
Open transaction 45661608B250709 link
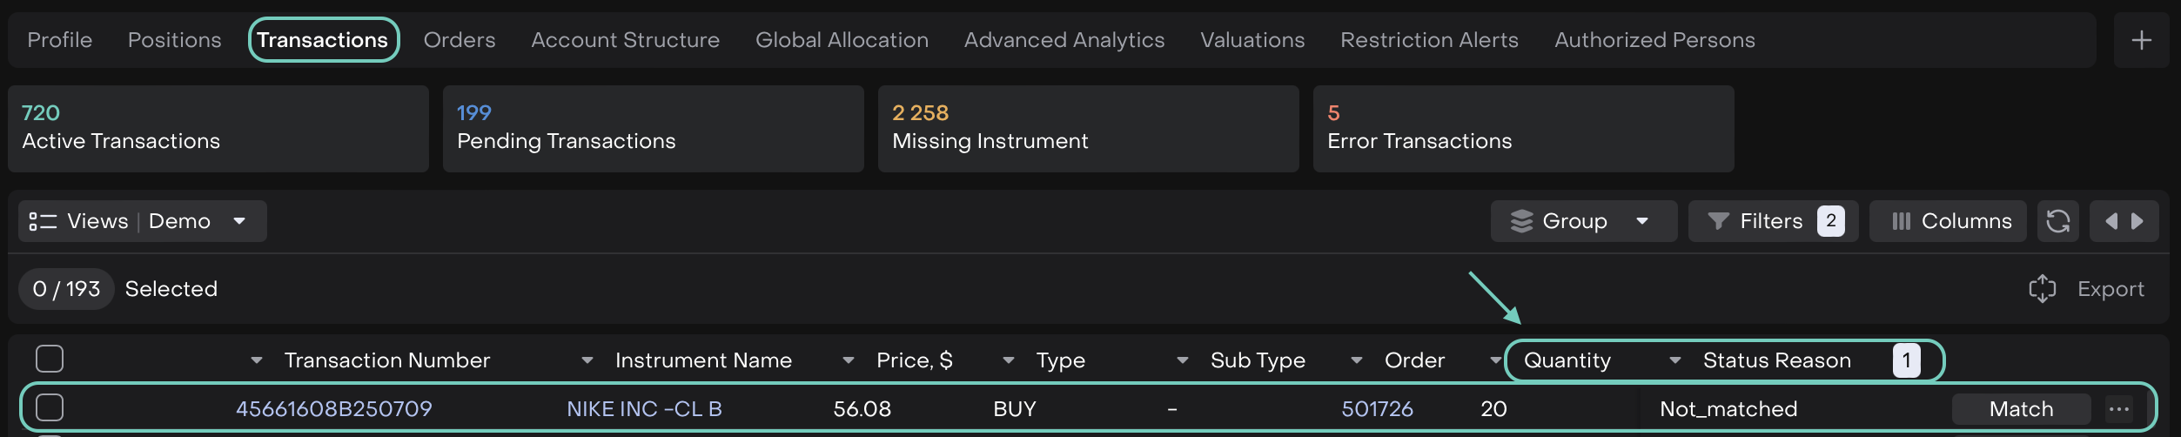pos(334,409)
